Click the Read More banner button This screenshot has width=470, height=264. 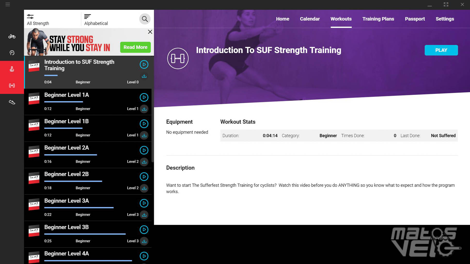tap(135, 47)
